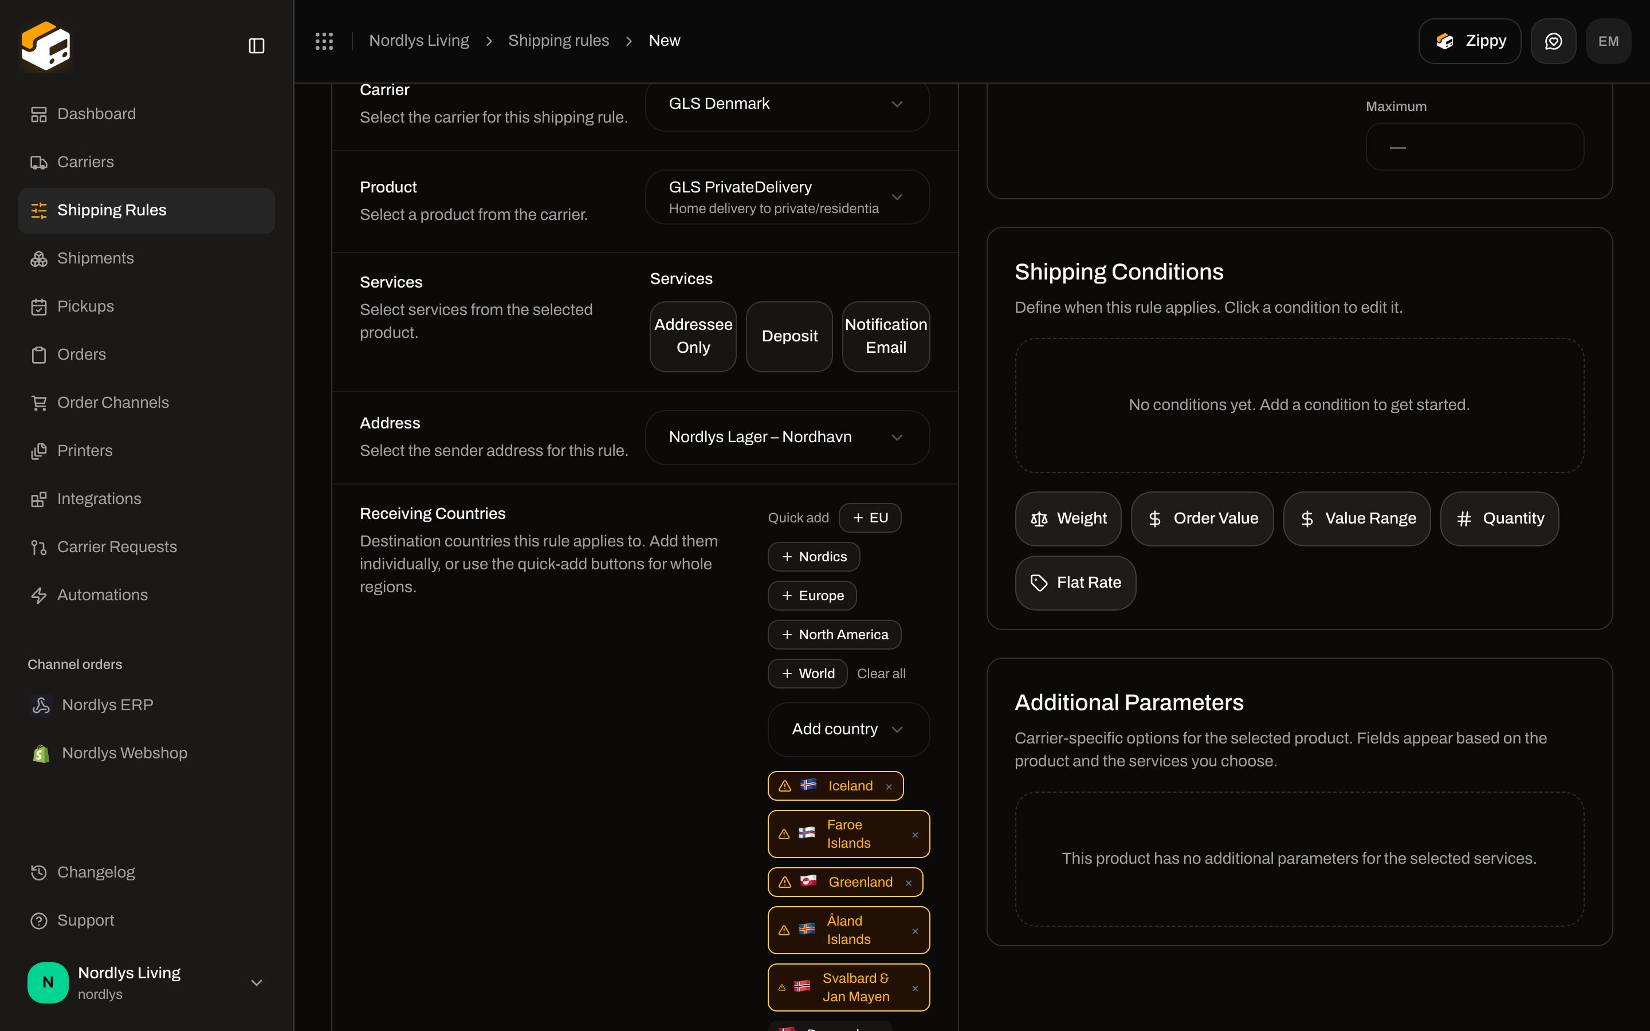
Task: Click the Svalbard & Jan Mayen flag
Action: [x=802, y=986]
